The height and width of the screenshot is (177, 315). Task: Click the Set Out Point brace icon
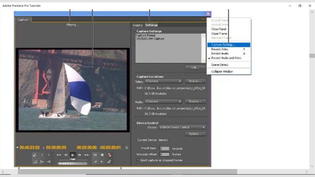49,155
